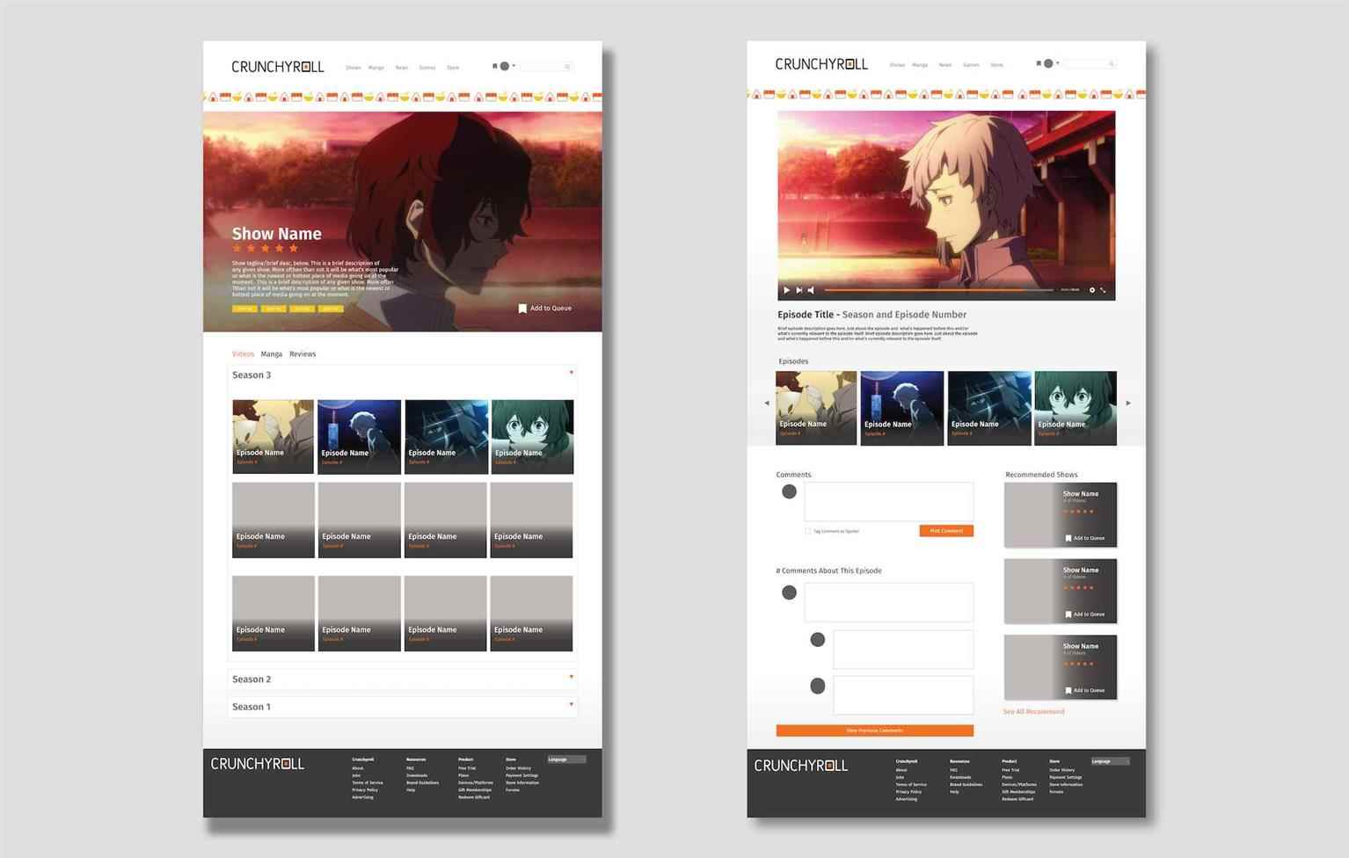Select green-haired episode in episodes carousel
This screenshot has height=858, width=1349.
pyautogui.click(x=1076, y=408)
